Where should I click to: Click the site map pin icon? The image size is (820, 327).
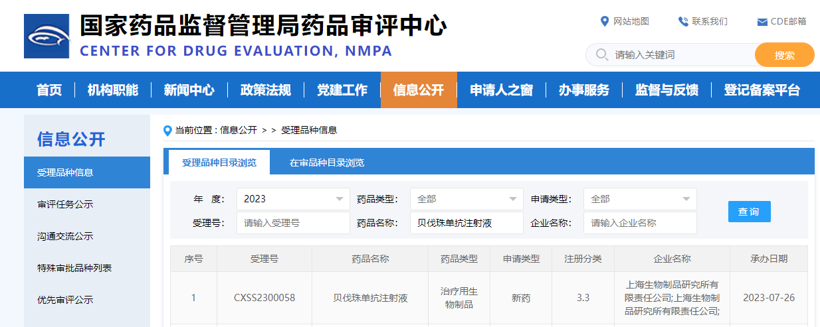(604, 21)
